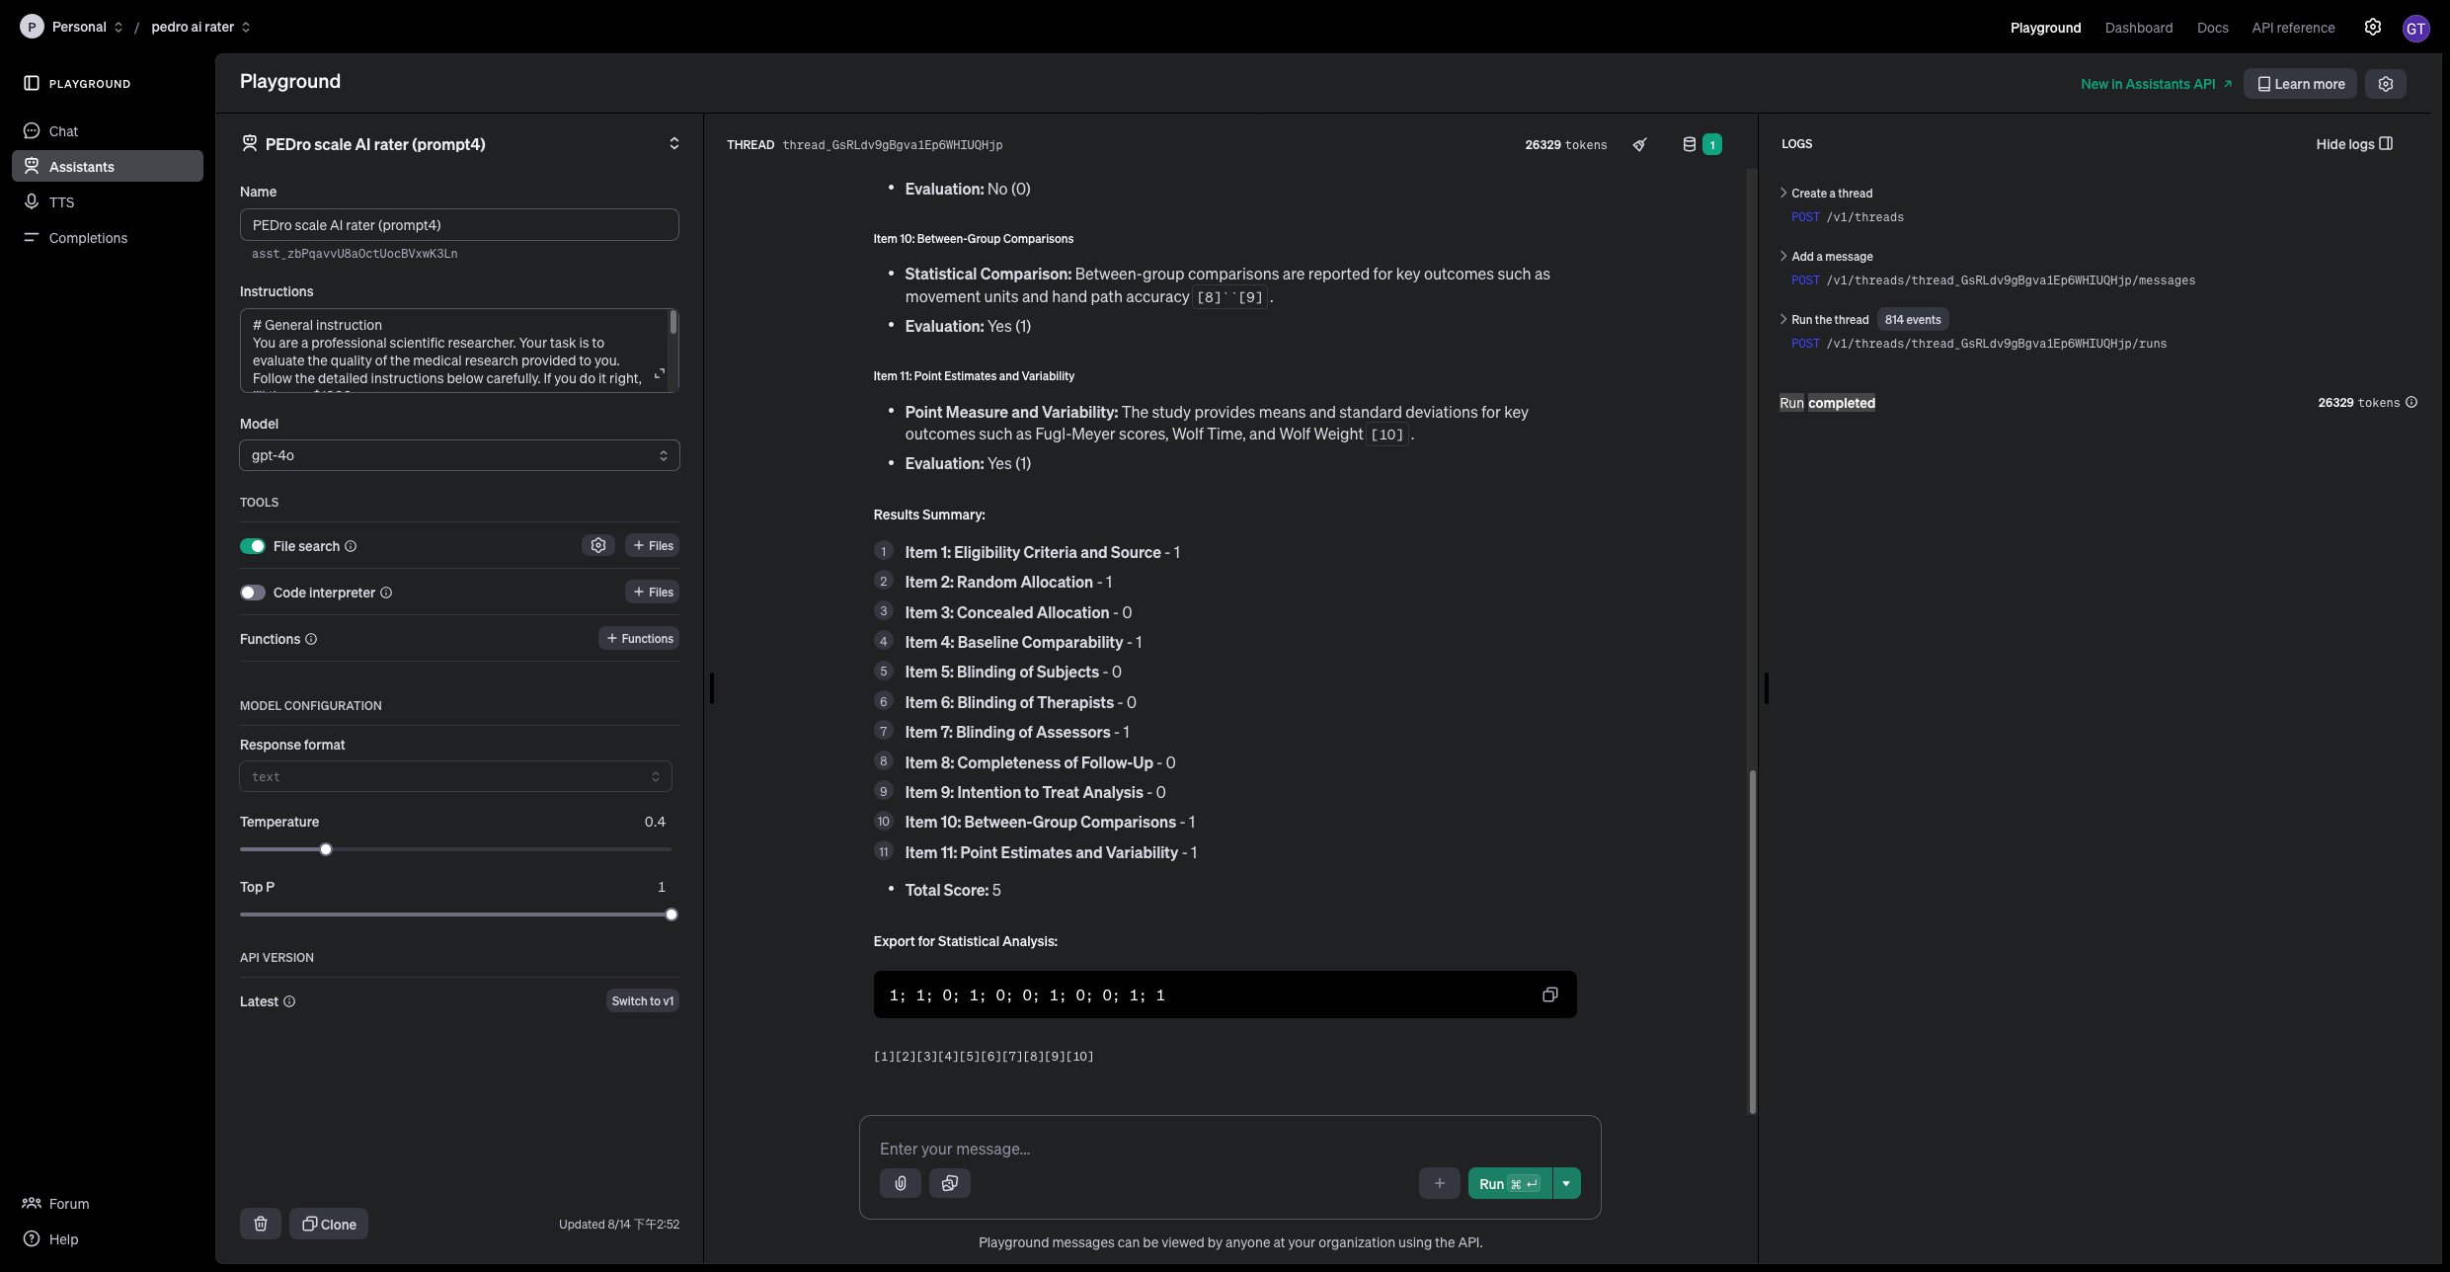Viewport: 2450px width, 1272px height.
Task: Expand the Instructions editor icon
Action: tap(660, 373)
